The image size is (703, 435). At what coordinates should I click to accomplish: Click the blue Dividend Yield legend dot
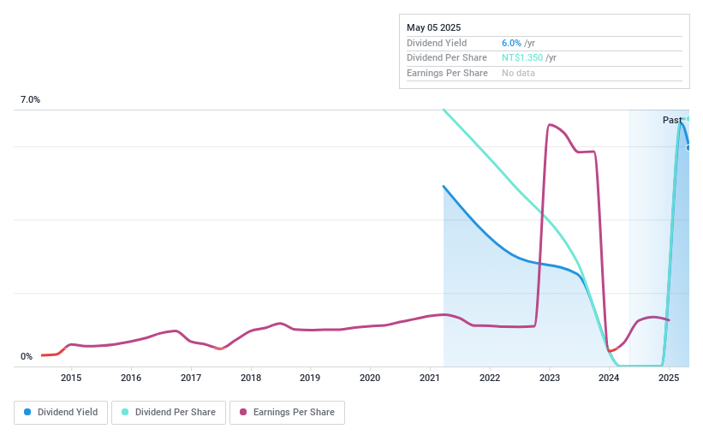27,412
